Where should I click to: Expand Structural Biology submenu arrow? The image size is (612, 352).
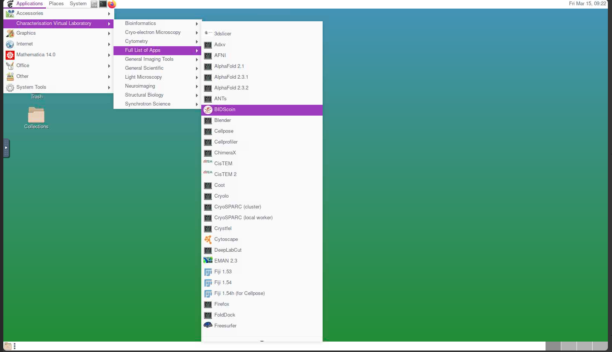197,95
